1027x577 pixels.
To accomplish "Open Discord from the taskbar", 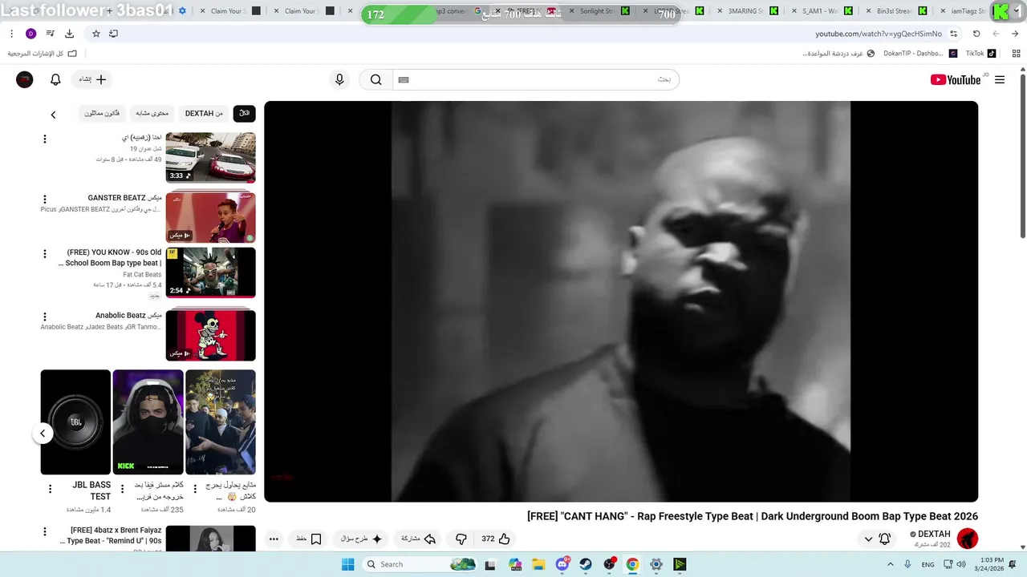I will [562, 564].
